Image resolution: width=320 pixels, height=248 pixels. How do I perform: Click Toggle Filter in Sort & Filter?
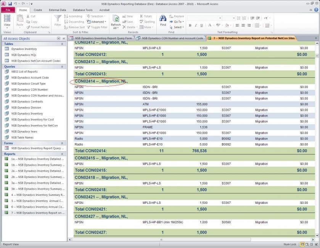[x=97, y=27]
